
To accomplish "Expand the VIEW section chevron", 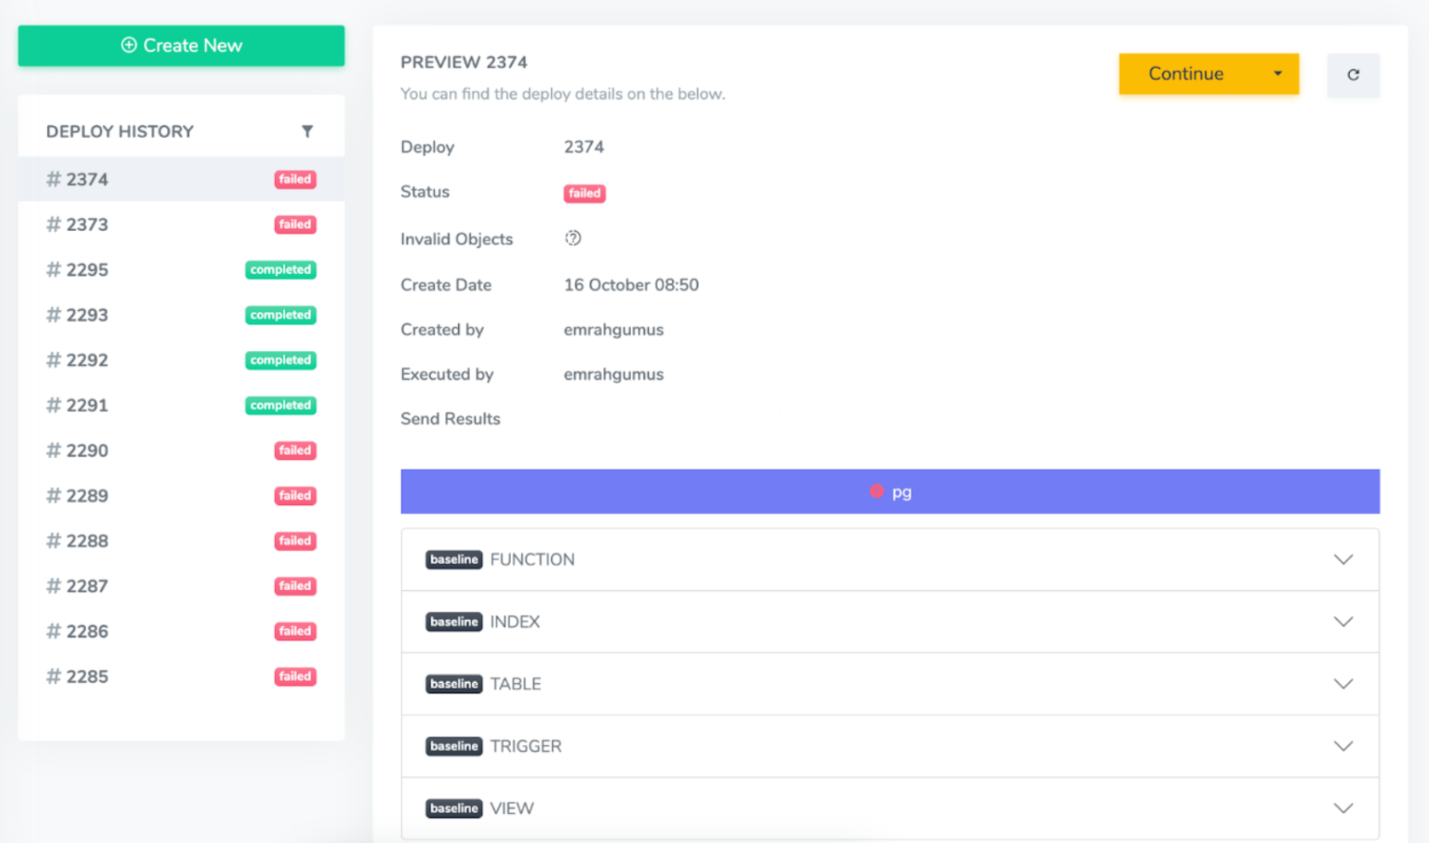I will tap(1342, 808).
